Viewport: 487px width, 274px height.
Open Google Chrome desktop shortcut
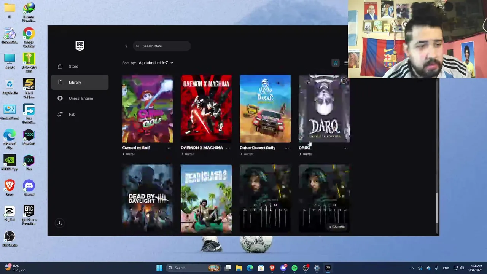(29, 38)
